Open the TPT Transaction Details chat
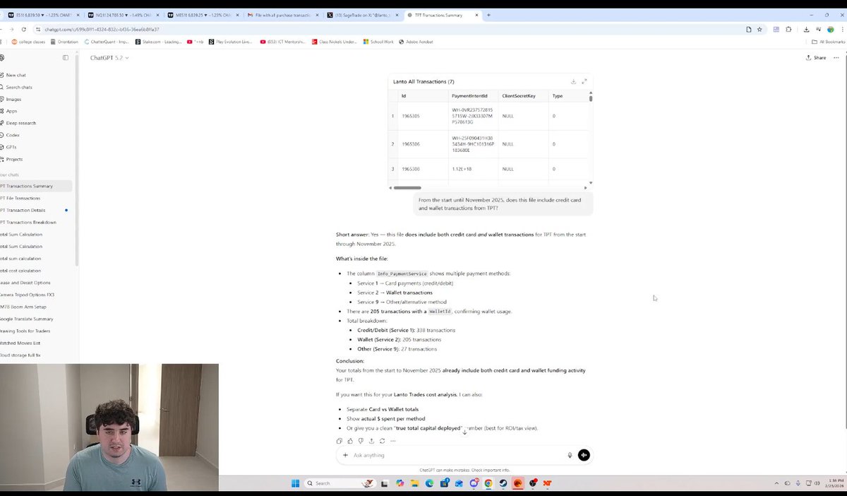The image size is (847, 496). pos(23,210)
